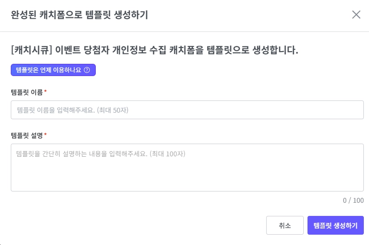Screen dimensions: 369x245
Task: Click the '(최대 50자)' placeholder hint
Action: 112,110
